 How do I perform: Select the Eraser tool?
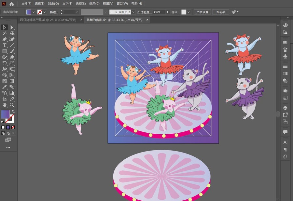pyautogui.click(x=12, y=57)
